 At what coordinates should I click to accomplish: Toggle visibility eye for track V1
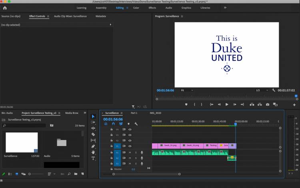pos(130,146)
